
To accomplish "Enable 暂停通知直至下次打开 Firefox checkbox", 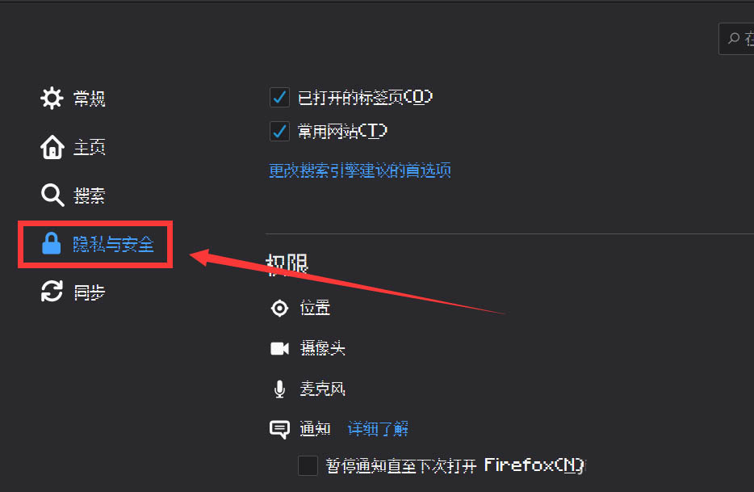I will click(x=308, y=465).
